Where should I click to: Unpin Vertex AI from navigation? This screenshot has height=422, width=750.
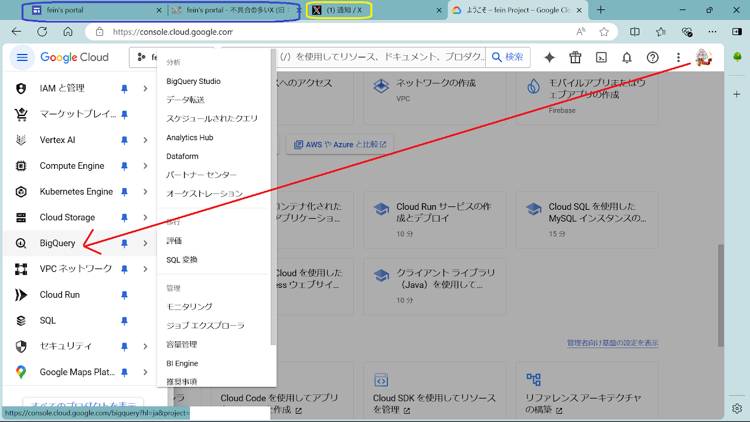click(x=124, y=140)
